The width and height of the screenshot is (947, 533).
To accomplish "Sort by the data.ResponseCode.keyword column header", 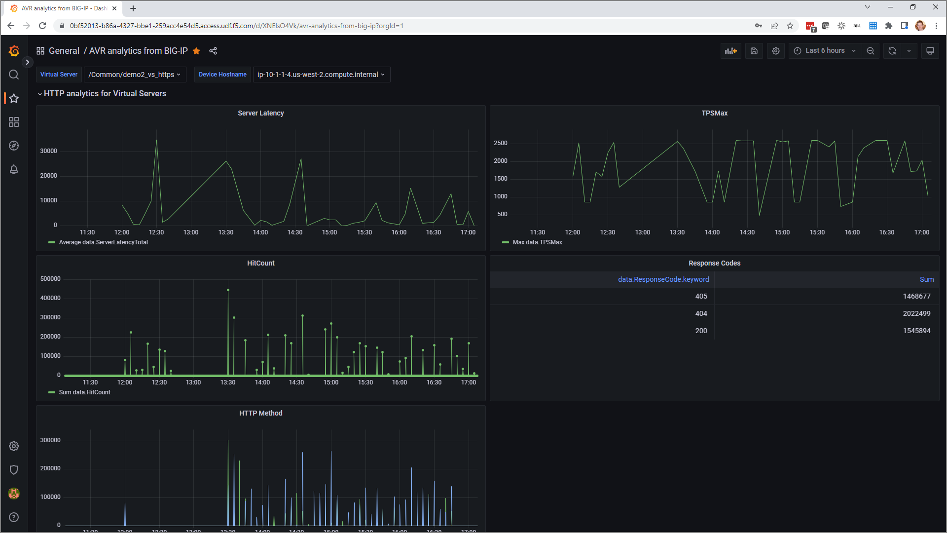I will point(663,279).
